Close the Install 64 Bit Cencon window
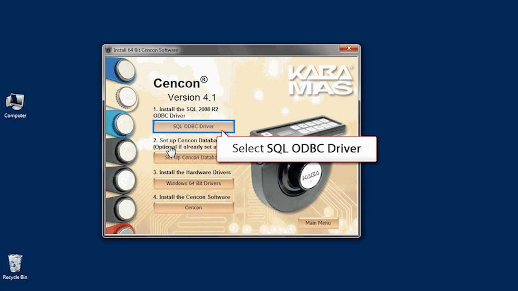The width and height of the screenshot is (518, 291). 348,48
